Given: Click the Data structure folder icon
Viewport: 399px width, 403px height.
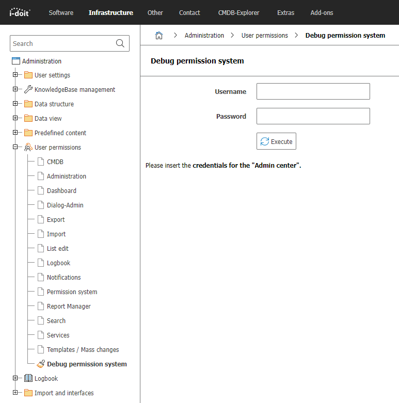Looking at the screenshot, I should 28,104.
